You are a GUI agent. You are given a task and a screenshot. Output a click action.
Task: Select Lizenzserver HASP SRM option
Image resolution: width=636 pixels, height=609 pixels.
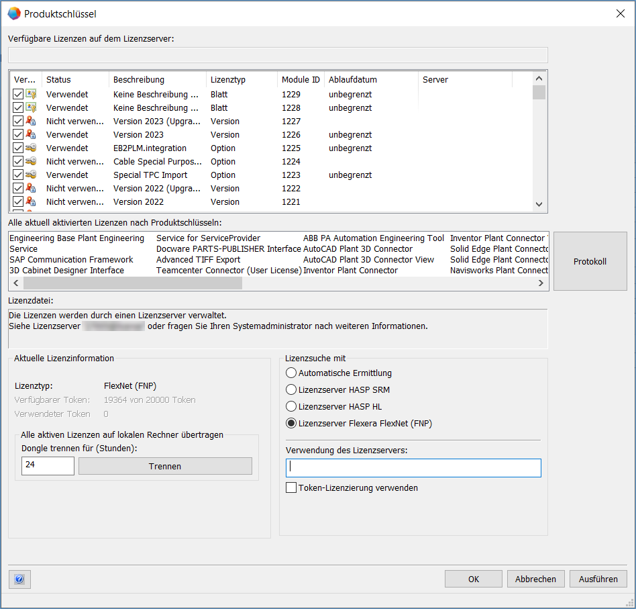tap(291, 389)
